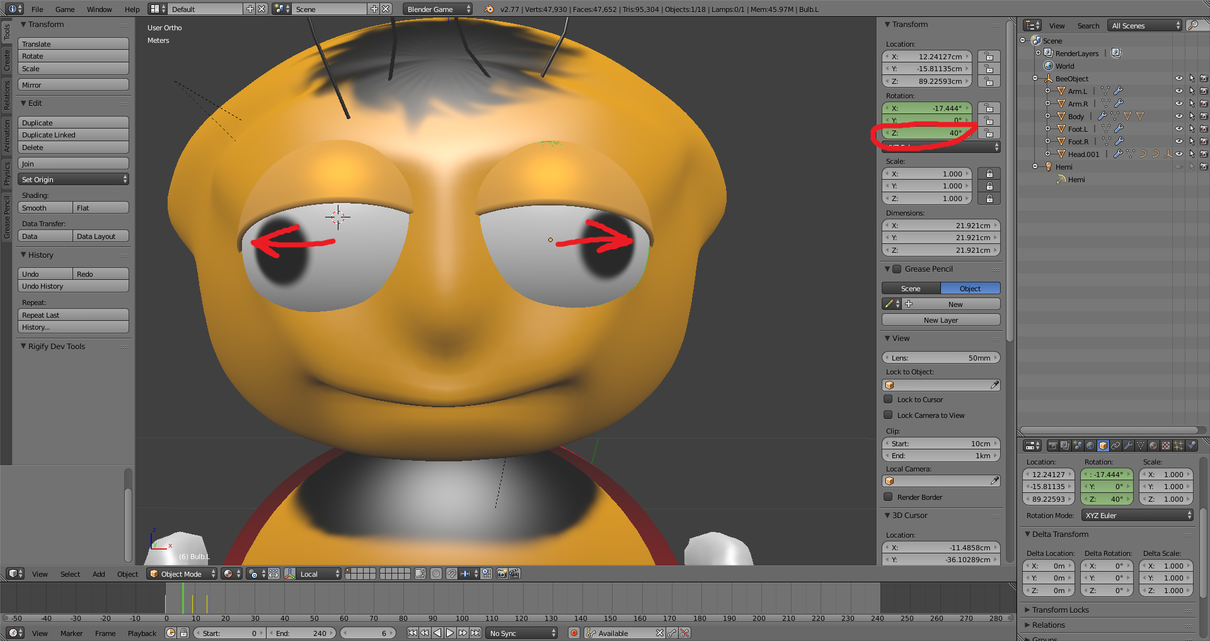Screen dimensions: 1210x641
Task: Toggle the lock on Scale X
Action: click(x=989, y=173)
